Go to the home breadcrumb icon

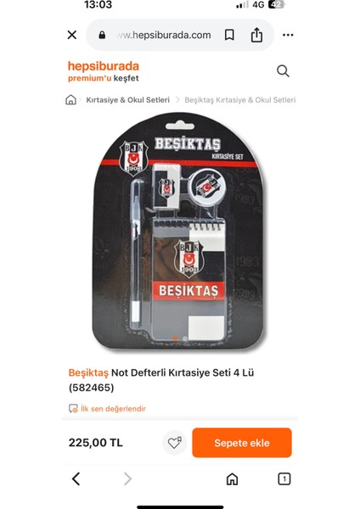(70, 99)
